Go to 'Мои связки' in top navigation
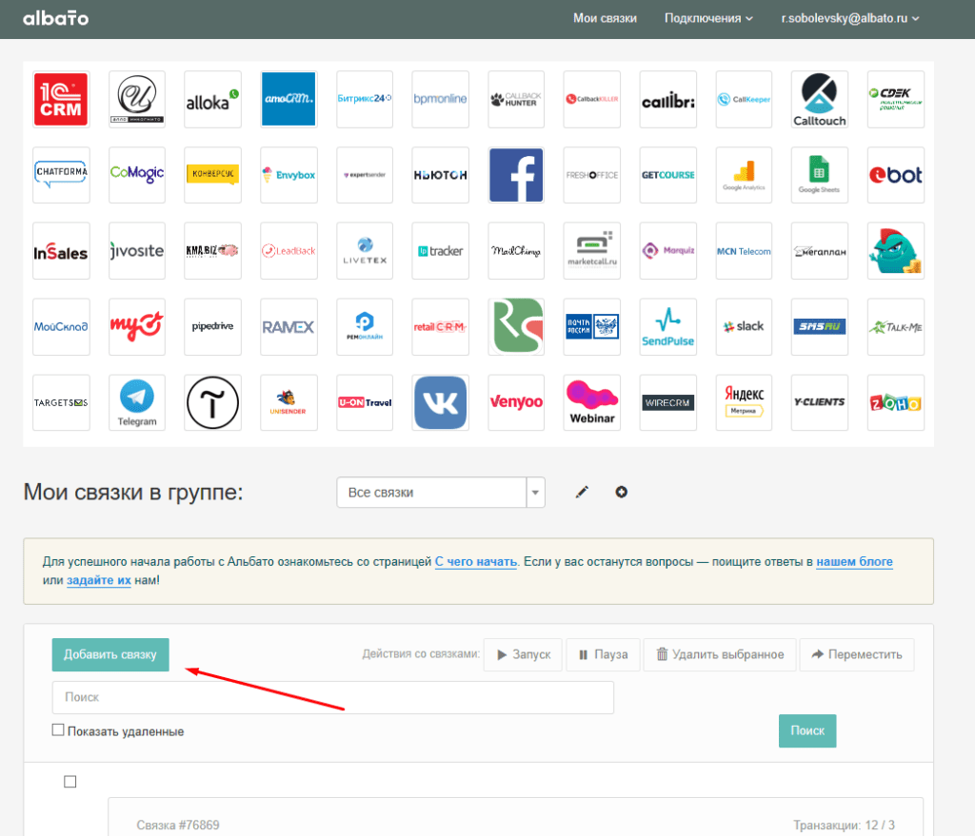Screen dimensions: 975x836 605,18
